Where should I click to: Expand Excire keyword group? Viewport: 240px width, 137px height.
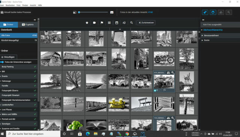tap(202, 40)
